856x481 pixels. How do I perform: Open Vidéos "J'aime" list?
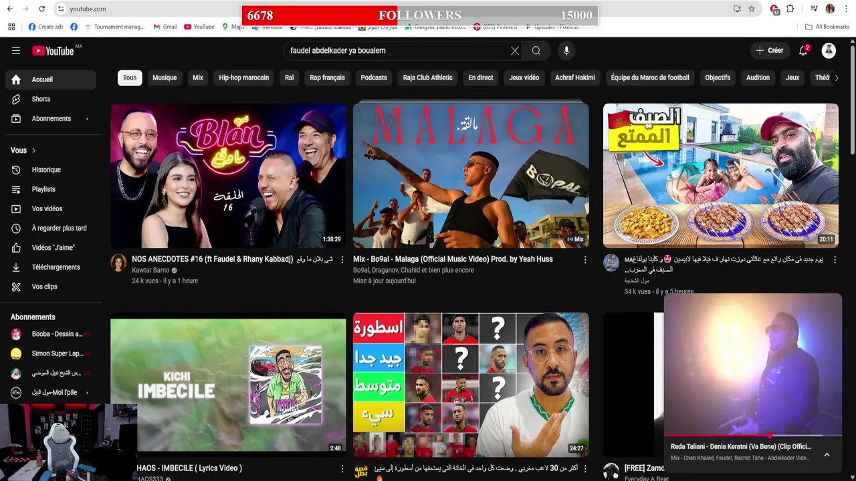(51, 248)
